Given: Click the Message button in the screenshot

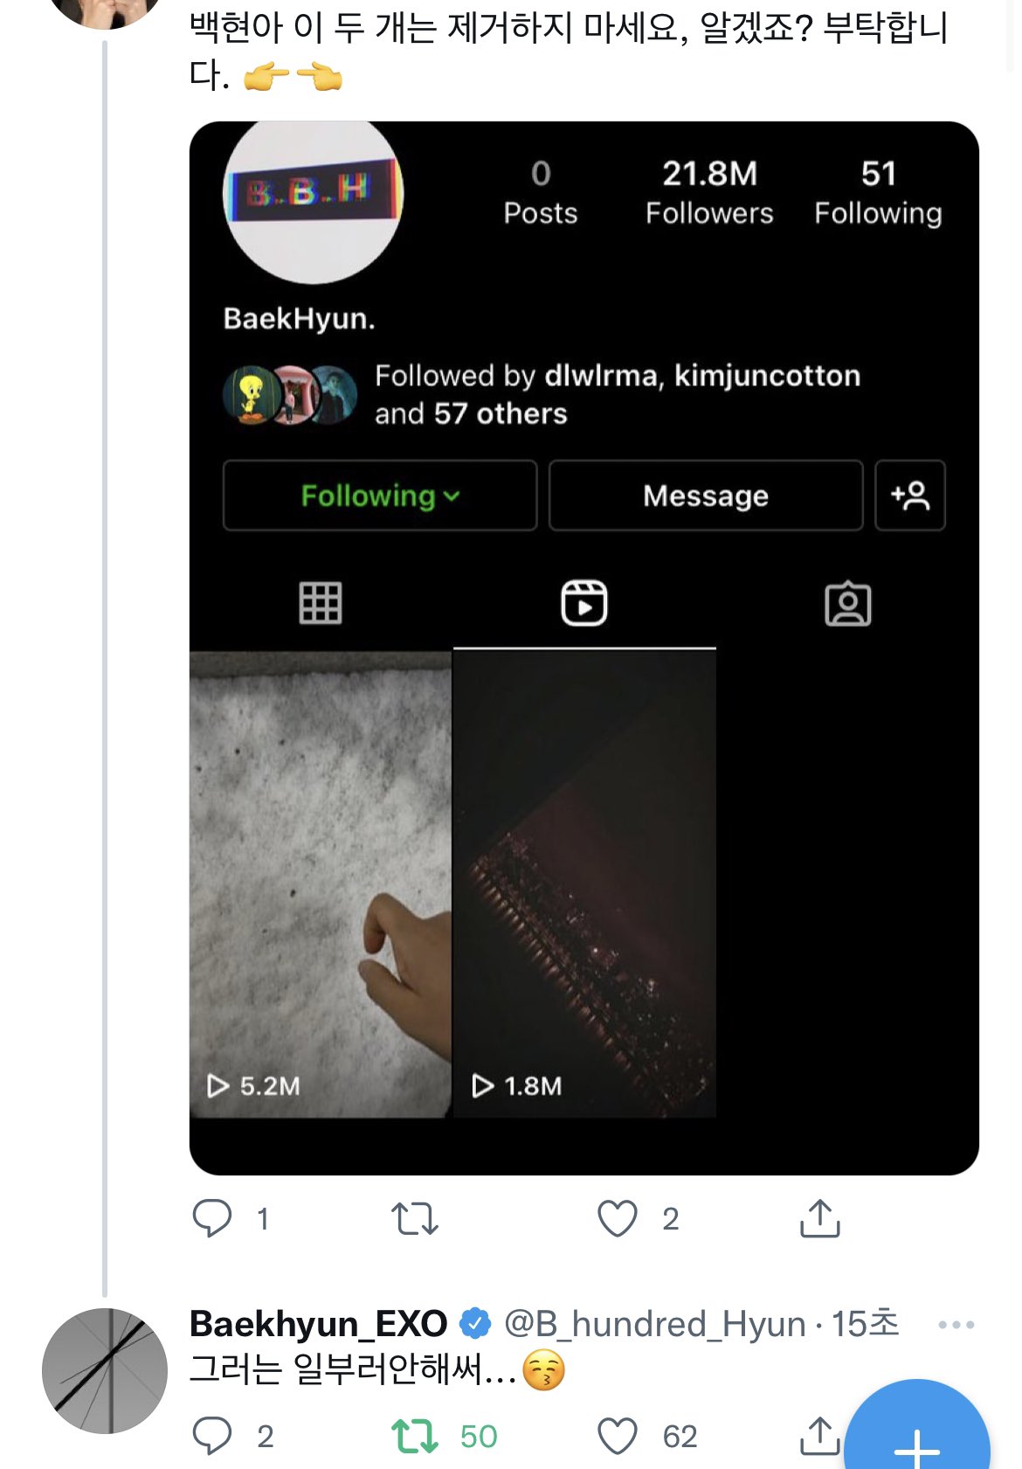Looking at the screenshot, I should (706, 495).
